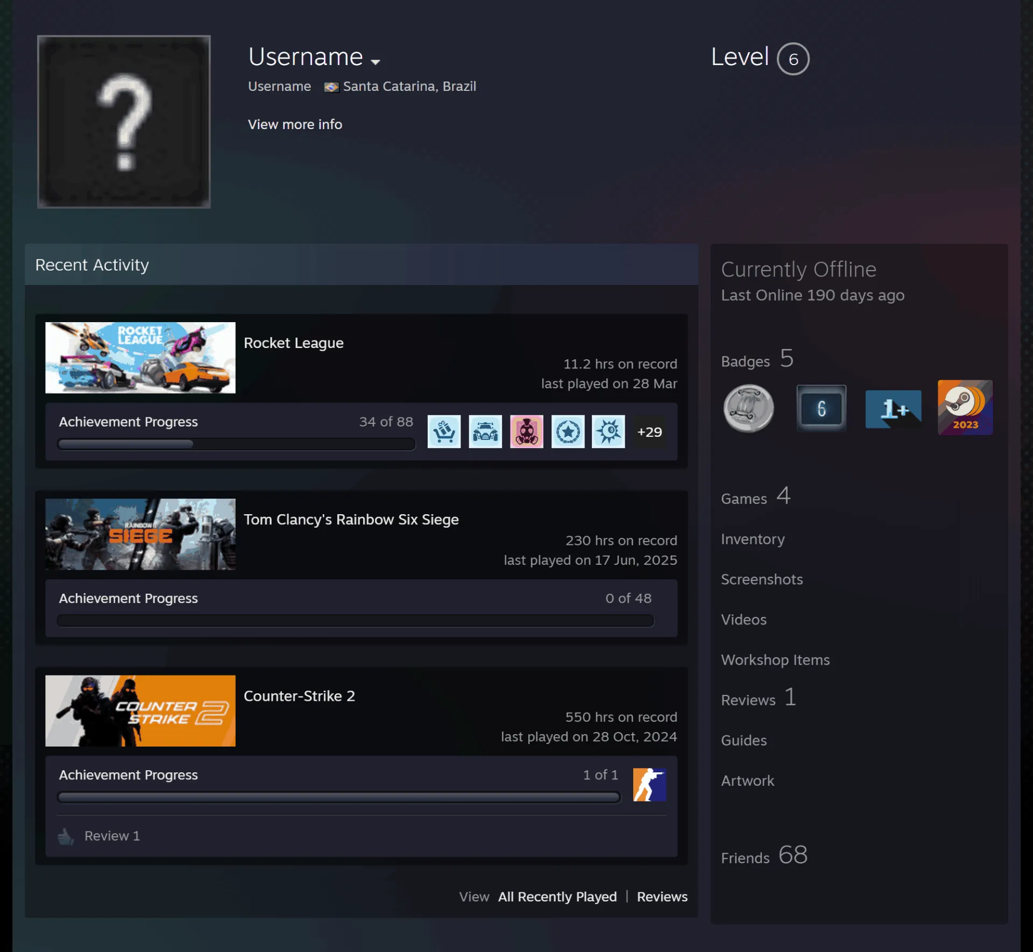Click Rainbow Six Siege achievement progress bar
Image resolution: width=1033 pixels, height=952 pixels.
[x=356, y=621]
